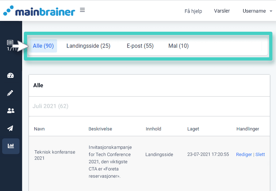Switch to the E-post (55) tab
The height and width of the screenshot is (191, 276).
140,46
